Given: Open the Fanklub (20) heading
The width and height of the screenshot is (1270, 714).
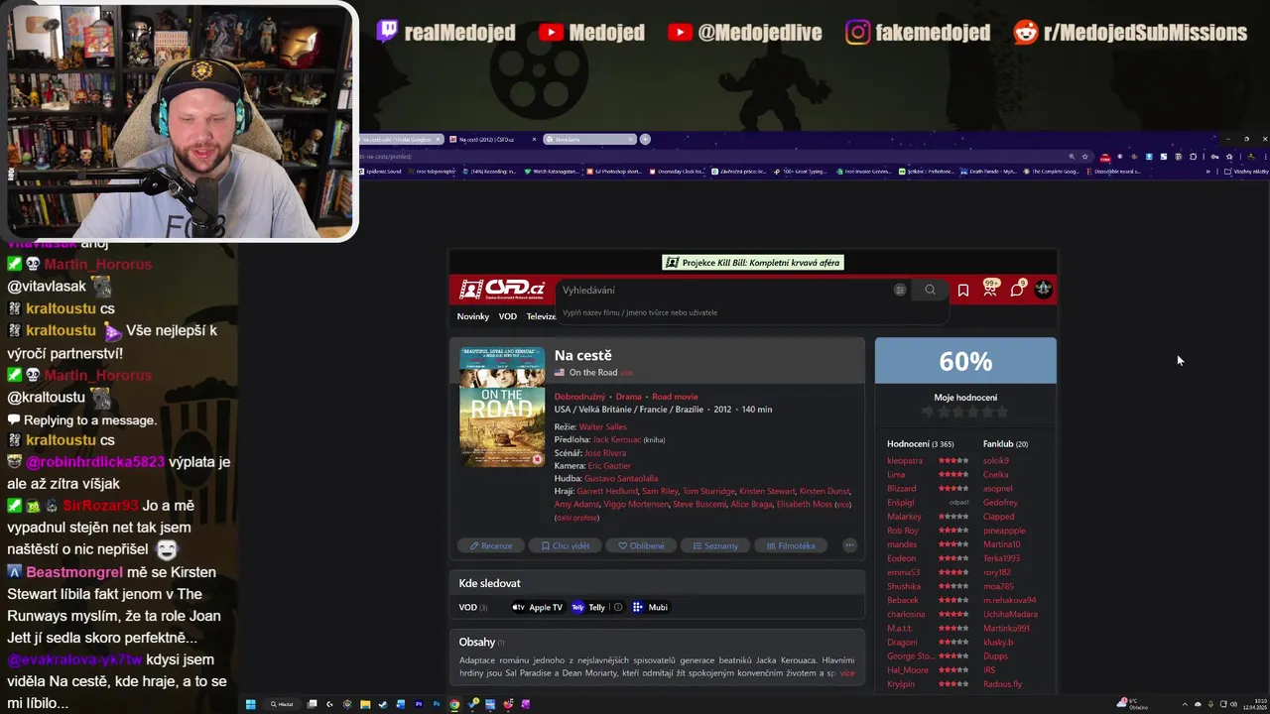Looking at the screenshot, I should pos(1005,444).
